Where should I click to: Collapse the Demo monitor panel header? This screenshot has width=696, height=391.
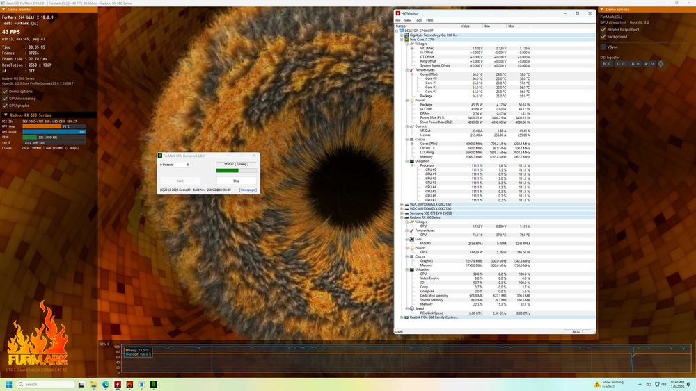tap(49, 9)
